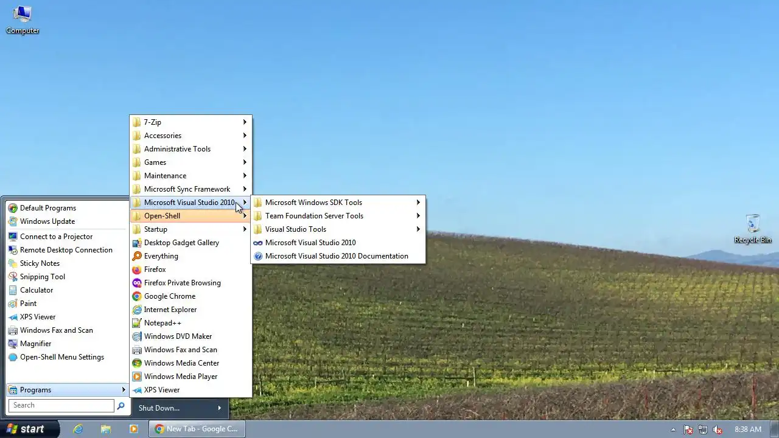Click the muted volume tray icon
The height and width of the screenshot is (438, 779).
click(x=718, y=429)
